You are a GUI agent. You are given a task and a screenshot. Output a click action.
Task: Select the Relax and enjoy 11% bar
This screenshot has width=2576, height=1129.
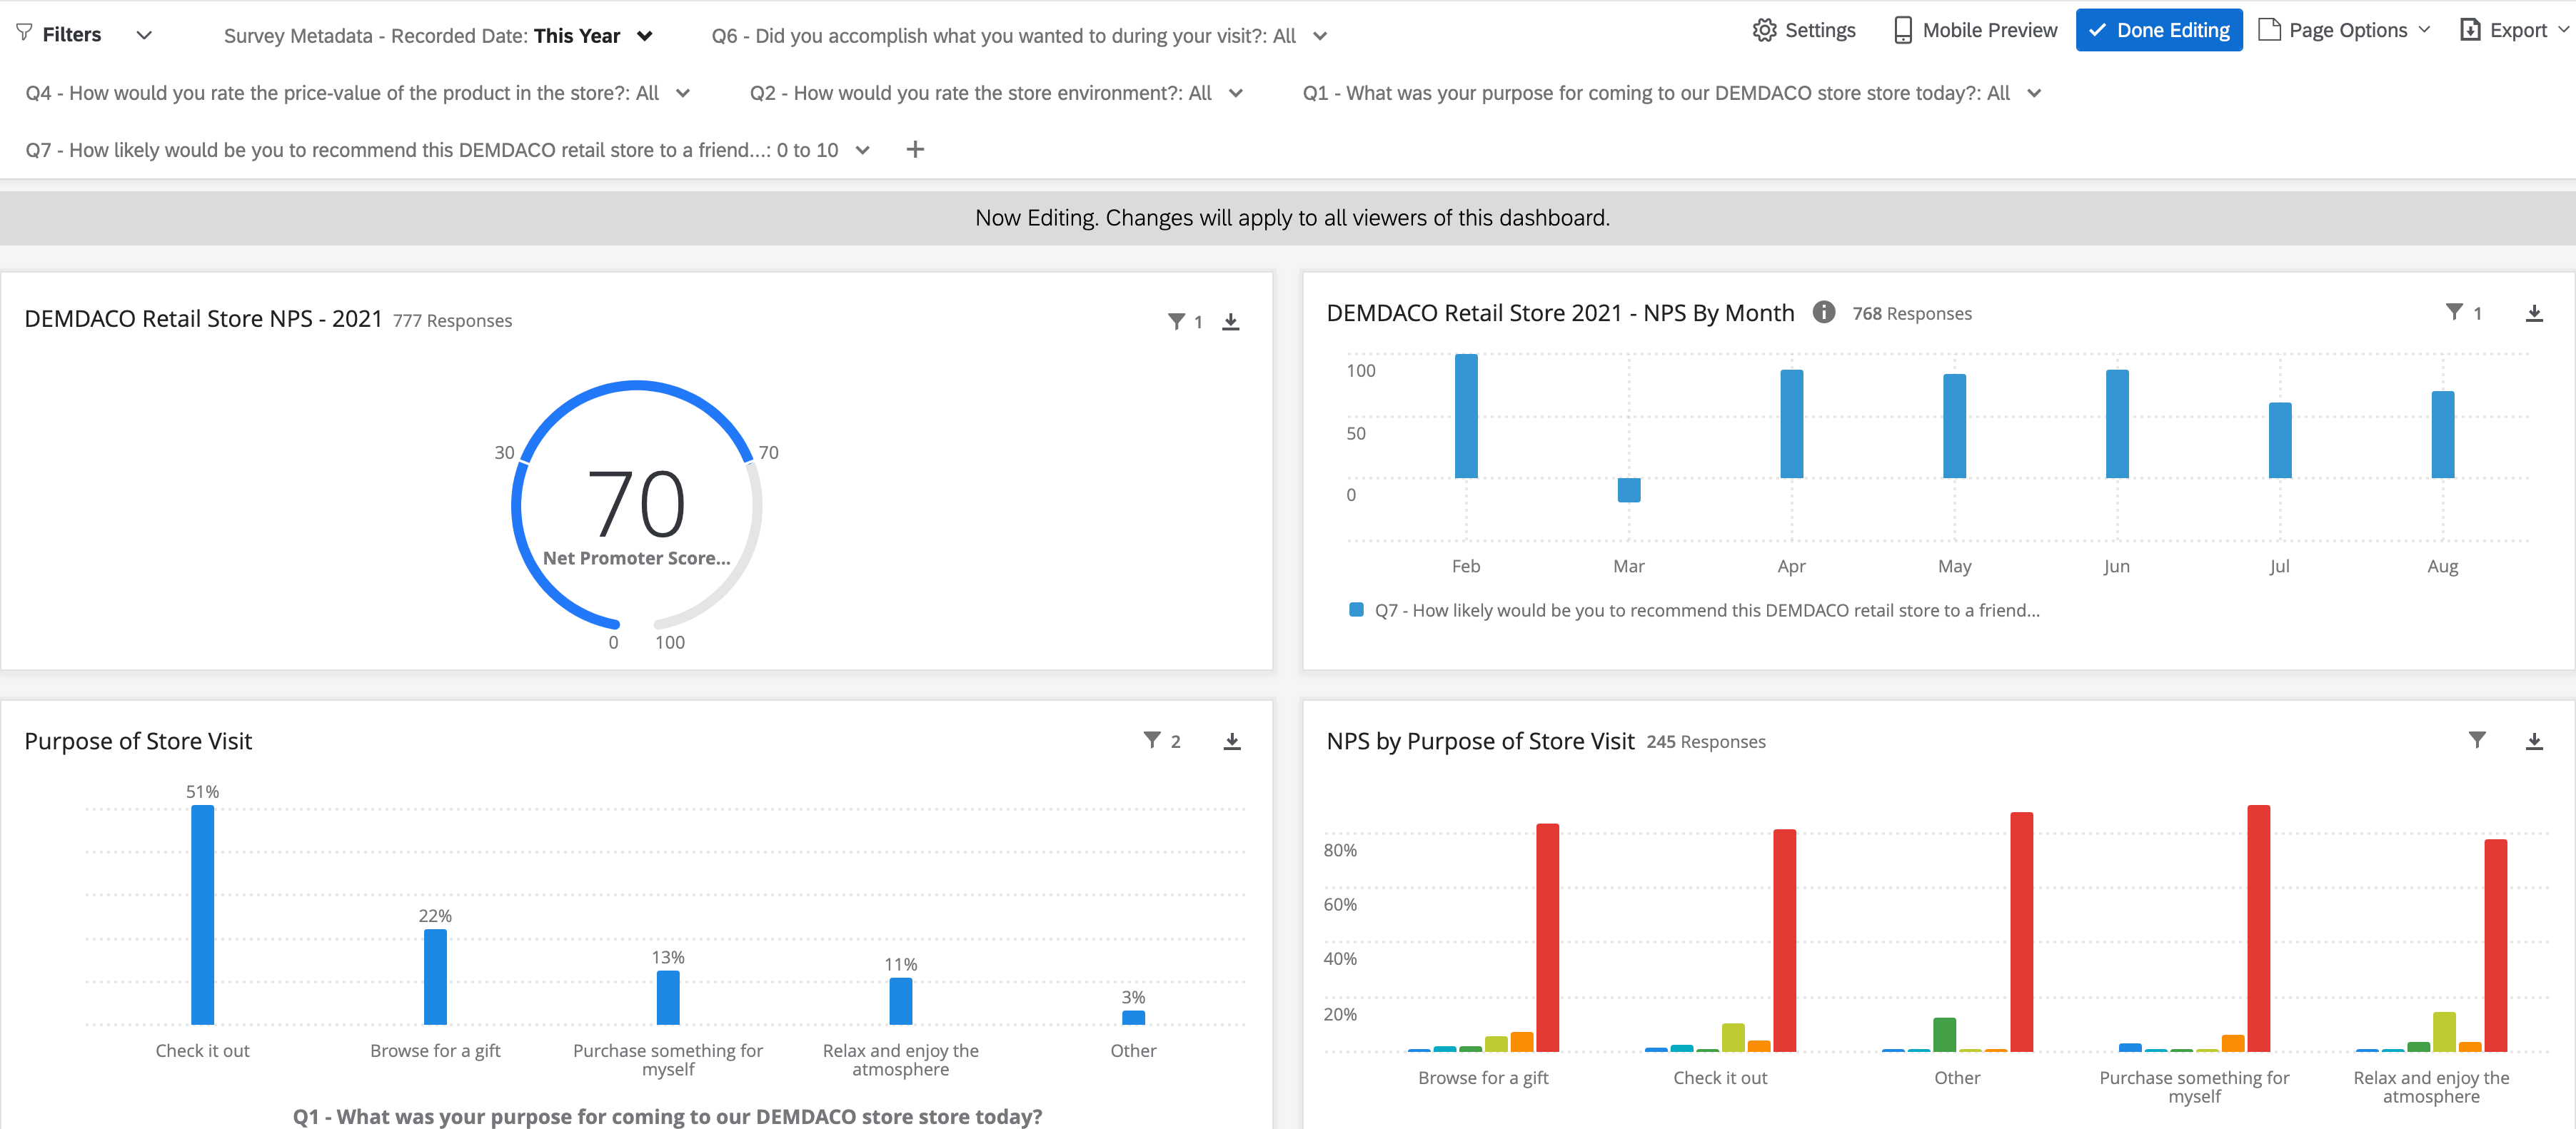[901, 1001]
